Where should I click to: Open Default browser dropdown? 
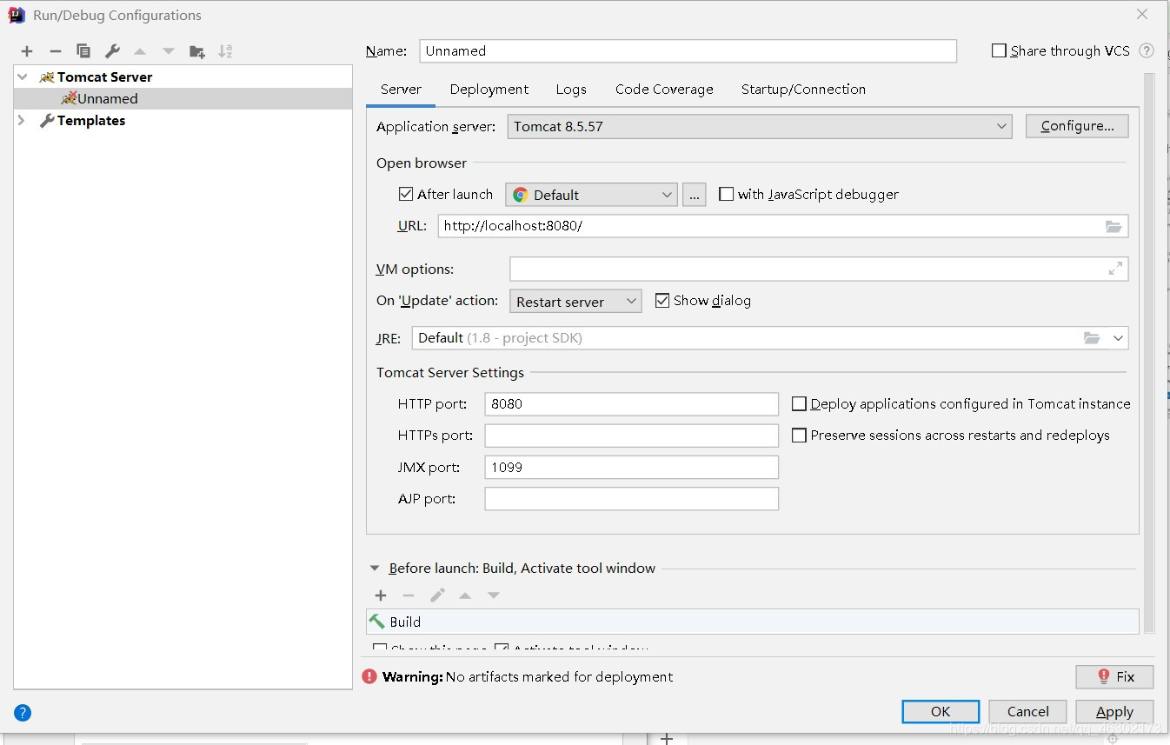pyautogui.click(x=591, y=195)
